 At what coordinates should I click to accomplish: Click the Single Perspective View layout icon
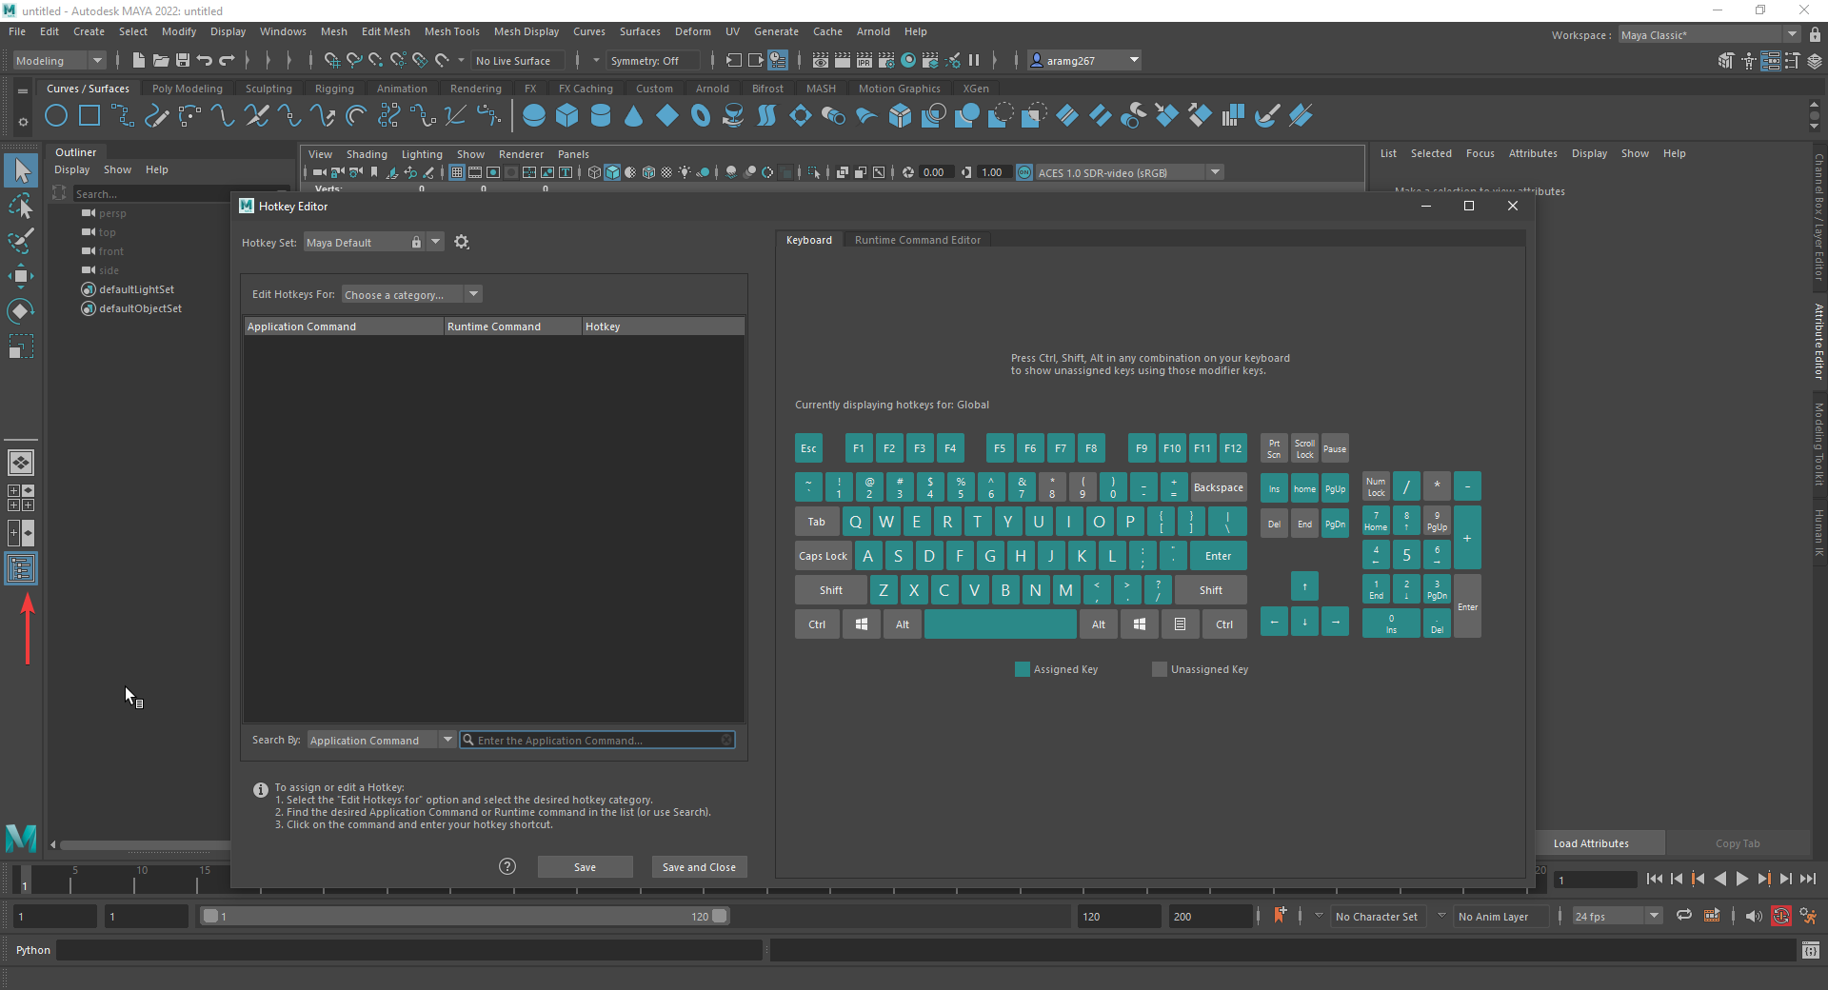[21, 463]
